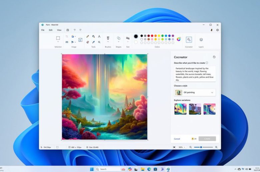Click the zoom slider handle
The height and width of the screenshot is (172, 260).
pos(201,147)
